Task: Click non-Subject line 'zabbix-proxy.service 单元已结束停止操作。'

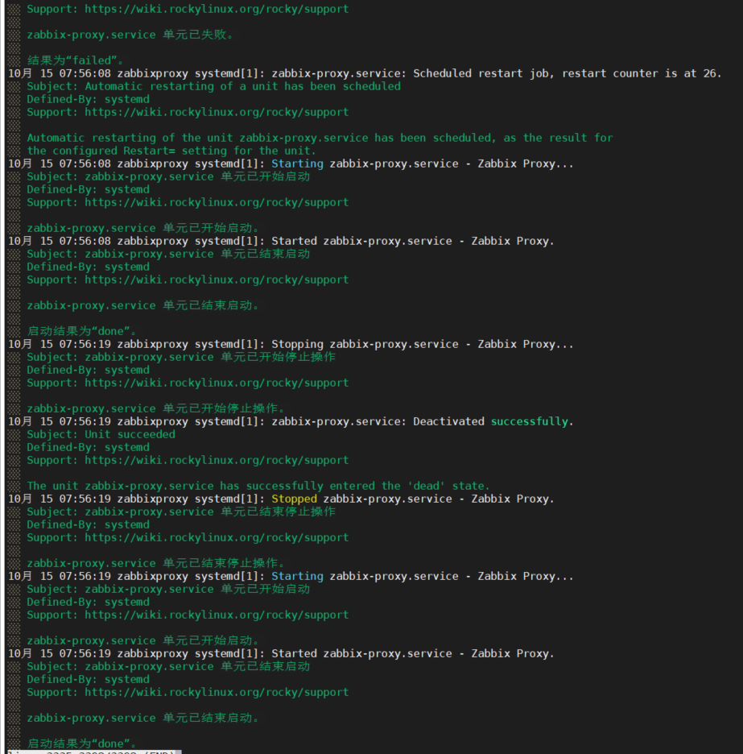Action: [155, 564]
